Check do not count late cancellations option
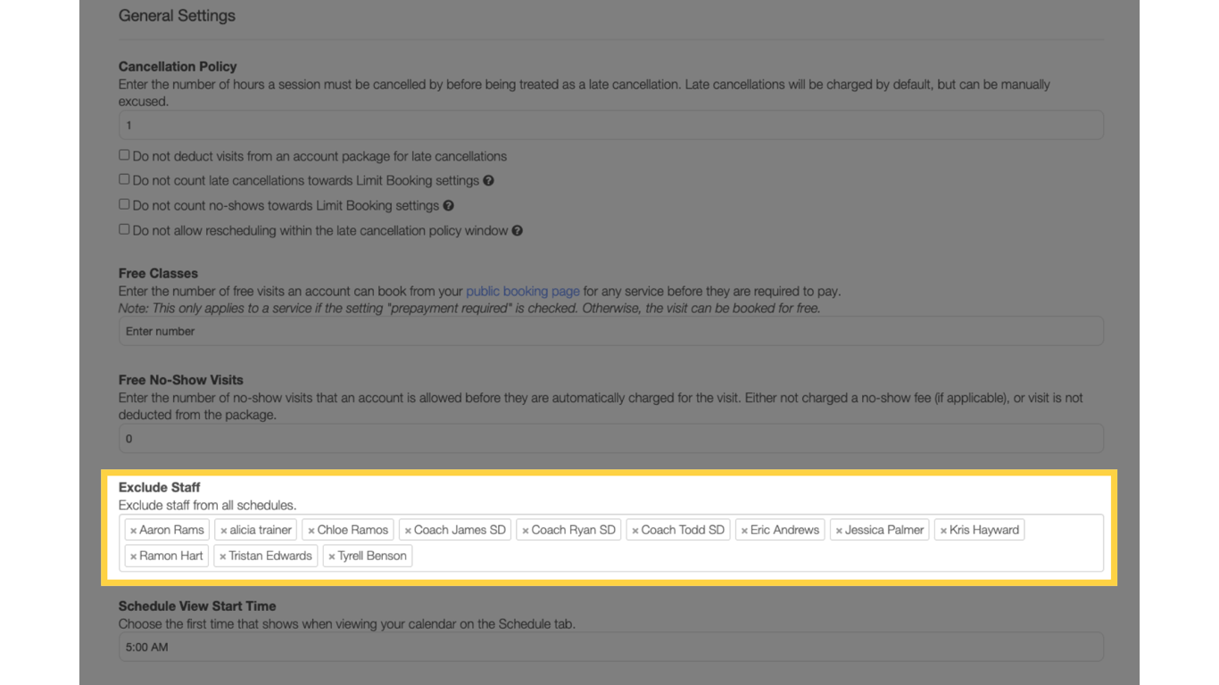This screenshot has height=685, width=1219. 124,179
